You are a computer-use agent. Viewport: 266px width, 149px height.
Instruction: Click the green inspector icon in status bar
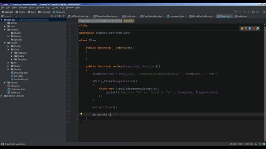click(264, 144)
